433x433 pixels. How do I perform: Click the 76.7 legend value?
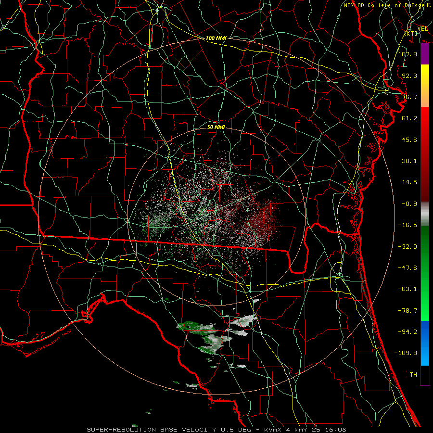409,97
